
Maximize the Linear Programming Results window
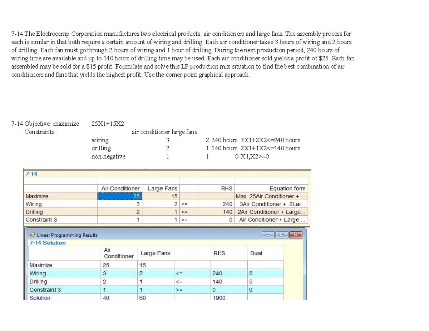click(282, 235)
